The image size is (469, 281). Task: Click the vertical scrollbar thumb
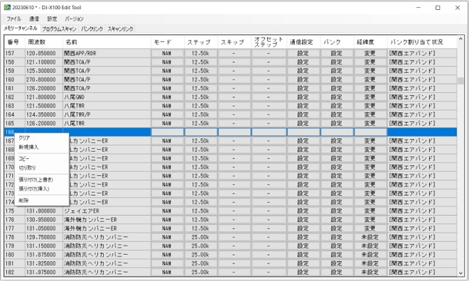pyautogui.click(x=460, y=81)
